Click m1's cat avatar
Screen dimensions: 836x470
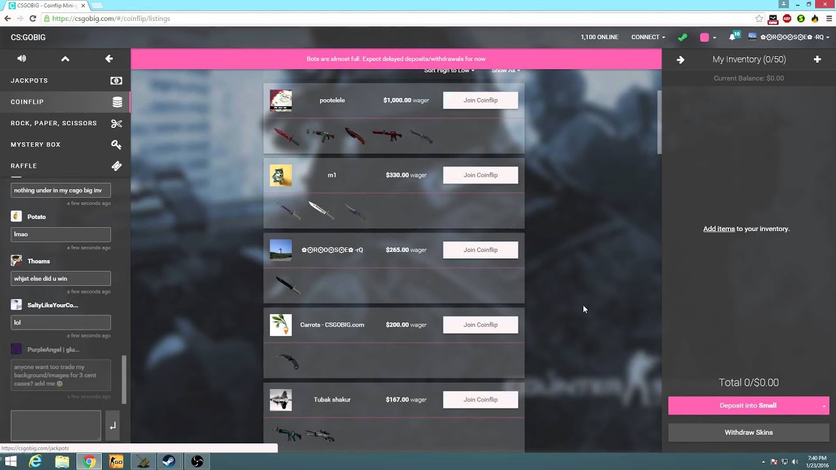click(281, 175)
